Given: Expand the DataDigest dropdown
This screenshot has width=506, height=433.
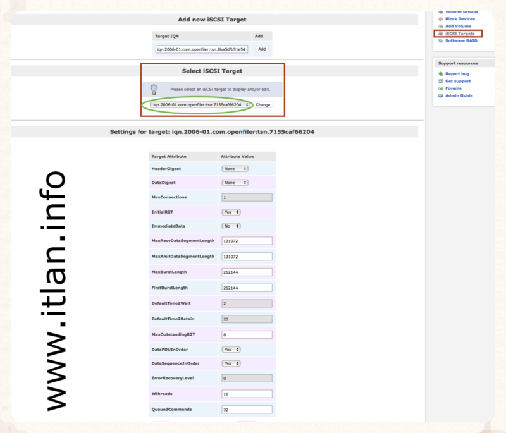Looking at the screenshot, I should (x=235, y=183).
